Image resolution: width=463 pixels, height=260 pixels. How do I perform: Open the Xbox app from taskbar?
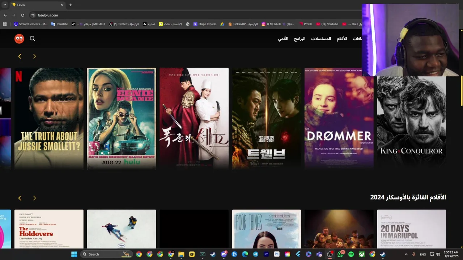pos(362,254)
